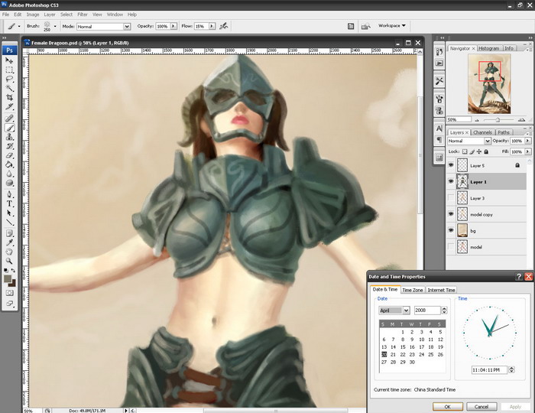Select the Healing Brush tool
Viewport: 535px width, 413px height.
(x=9, y=119)
